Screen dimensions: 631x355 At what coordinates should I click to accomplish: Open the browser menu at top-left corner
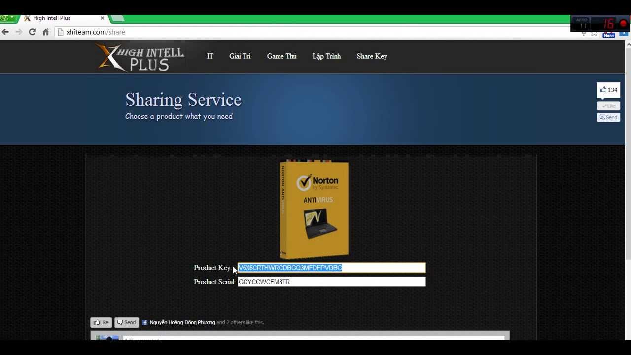7,18
